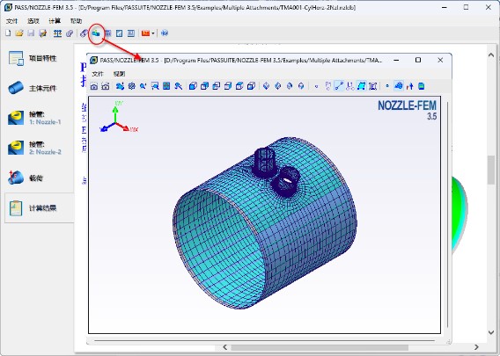Toggle surface shading icon in viewer toolbar

[x=361, y=86]
